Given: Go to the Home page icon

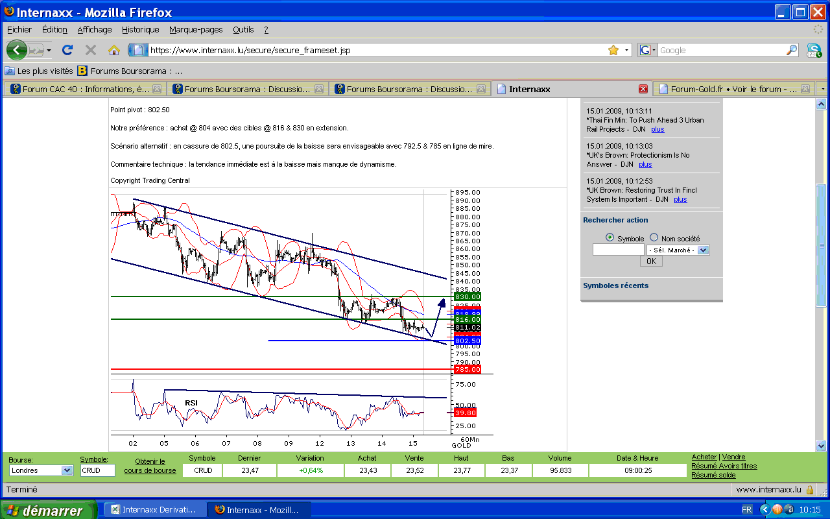Looking at the screenshot, I should (114, 50).
